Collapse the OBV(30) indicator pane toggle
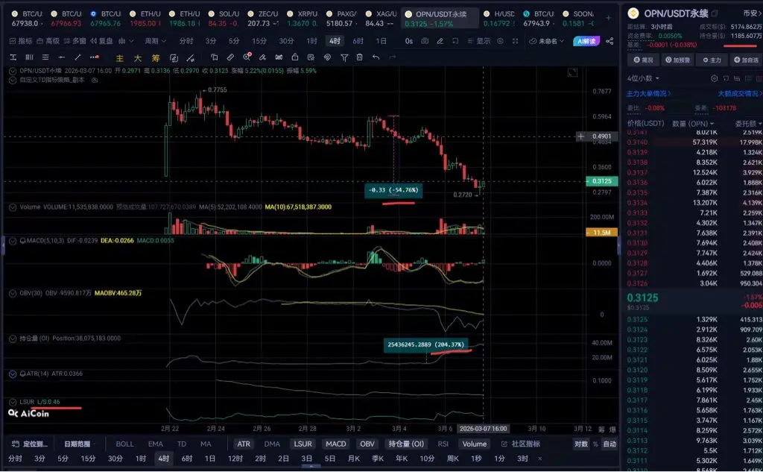This screenshot has width=763, height=472. [x=13, y=294]
